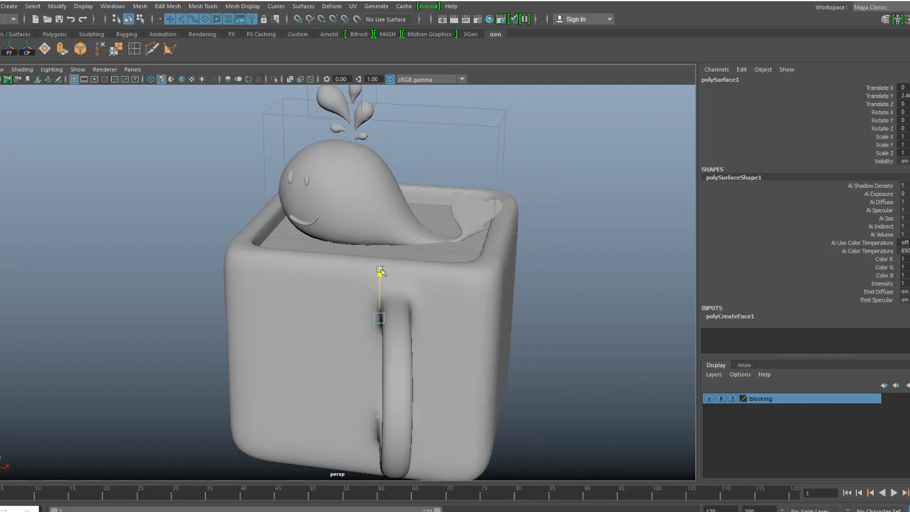The width and height of the screenshot is (910, 512).
Task: Click the orange polygon cube shelf icon
Action: 80,49
